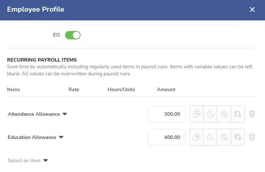Click pie chart icon for Education Allowance
The image size is (265, 172).
coord(196,137)
